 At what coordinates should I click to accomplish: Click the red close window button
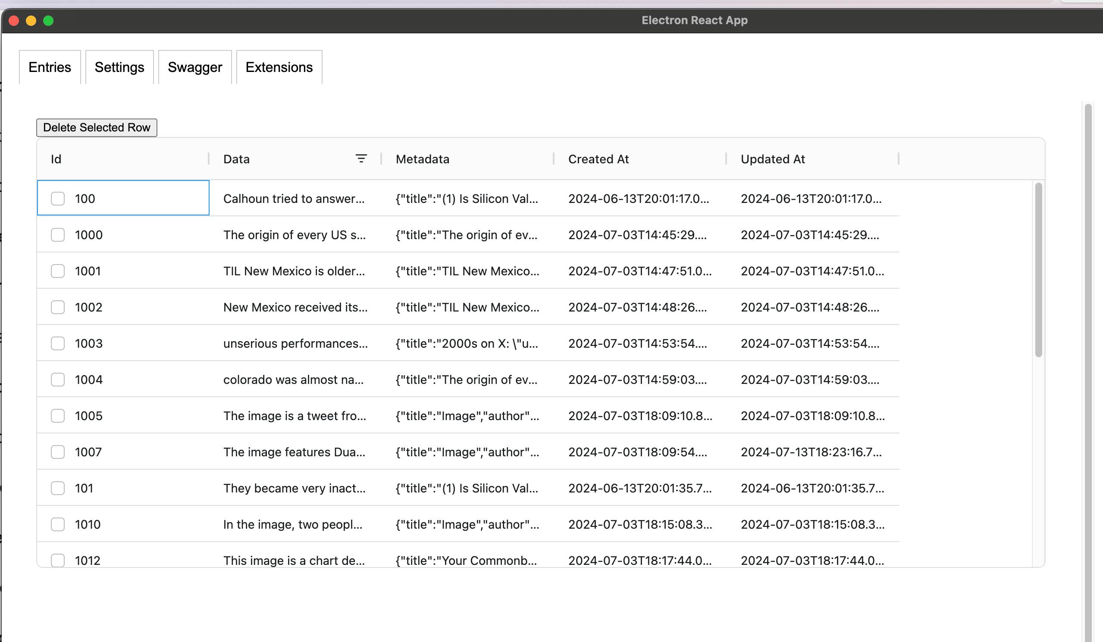13,21
